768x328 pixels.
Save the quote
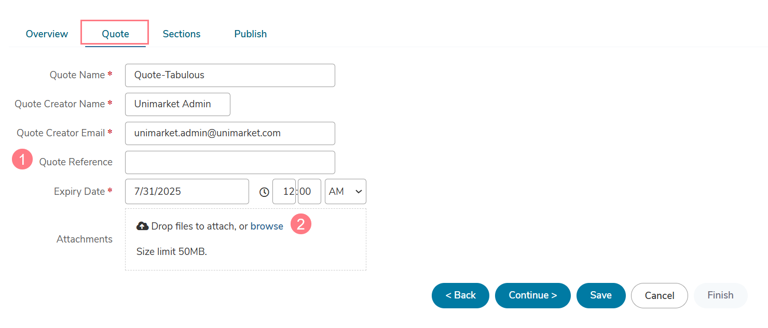[x=601, y=295]
